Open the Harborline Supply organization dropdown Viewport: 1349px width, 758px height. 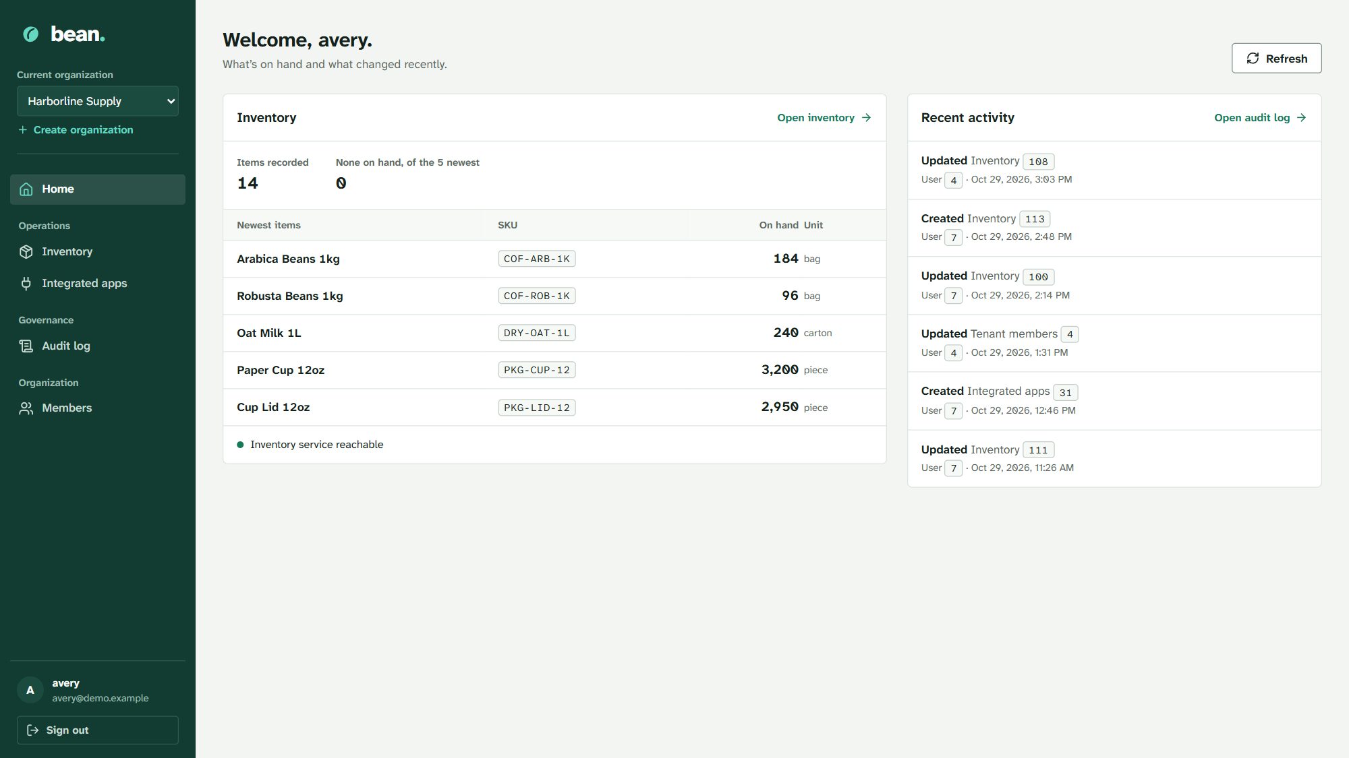98,101
